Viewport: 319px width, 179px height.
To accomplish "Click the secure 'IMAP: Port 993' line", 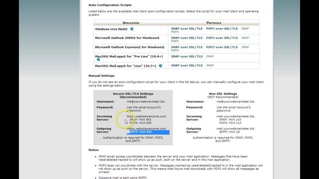I will click(140, 120).
